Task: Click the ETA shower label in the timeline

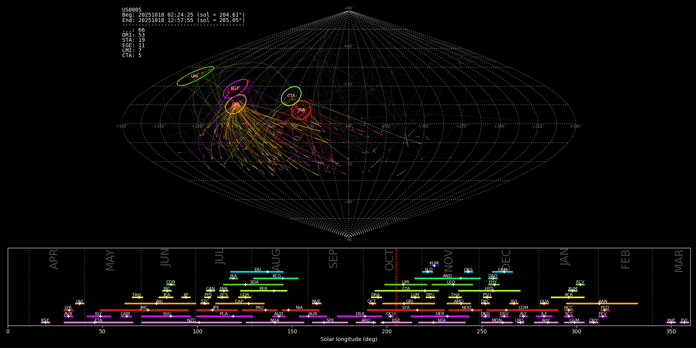Action: 99,321
